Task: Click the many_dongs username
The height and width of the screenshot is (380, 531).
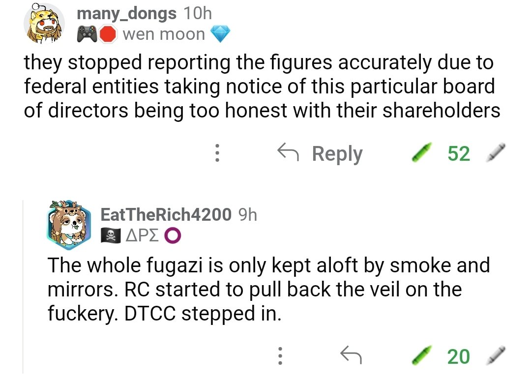Action: click(126, 13)
